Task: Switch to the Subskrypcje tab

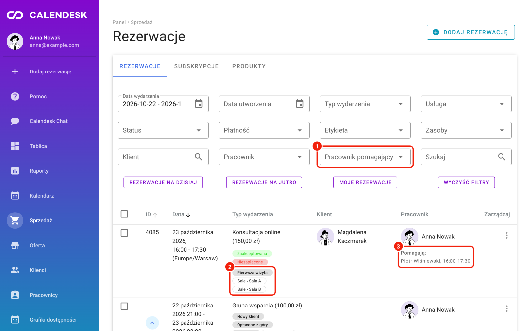Action: coord(196,66)
